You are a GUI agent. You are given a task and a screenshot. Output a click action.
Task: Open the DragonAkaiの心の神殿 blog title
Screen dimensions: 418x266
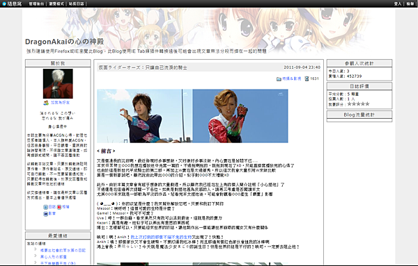point(65,42)
